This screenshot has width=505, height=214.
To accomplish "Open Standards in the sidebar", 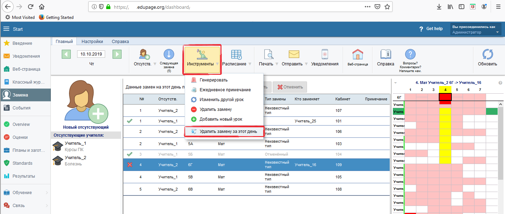I will point(25,163).
